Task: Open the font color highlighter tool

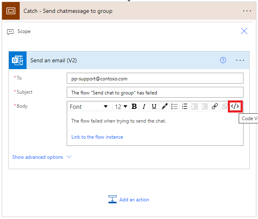Action: click(x=164, y=106)
